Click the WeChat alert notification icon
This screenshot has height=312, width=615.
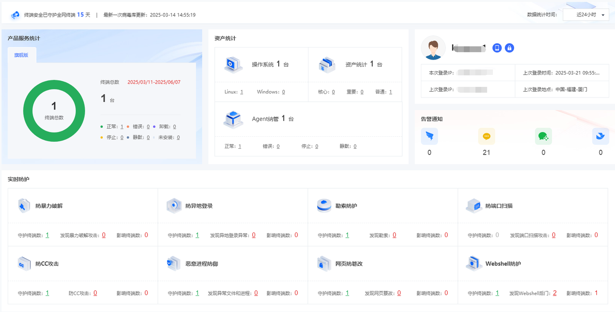(543, 136)
